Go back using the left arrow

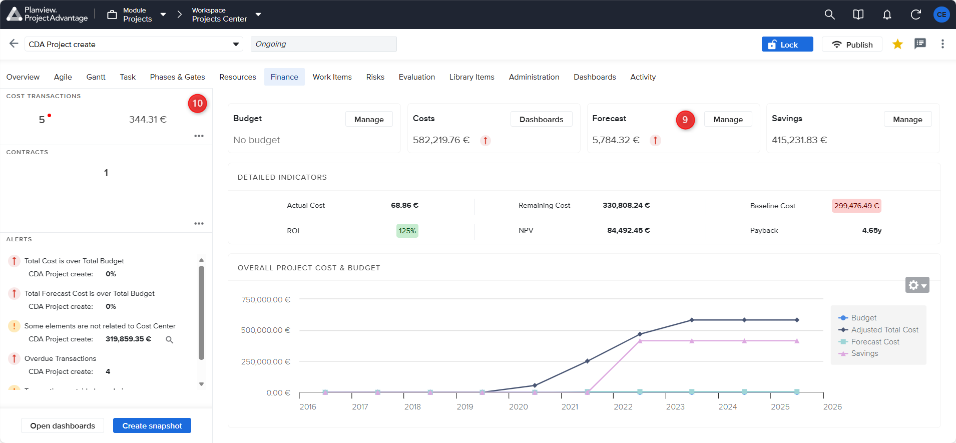tap(14, 44)
